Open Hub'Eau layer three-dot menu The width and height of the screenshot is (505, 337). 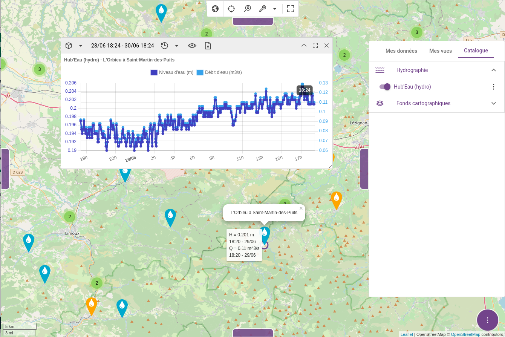pyautogui.click(x=494, y=87)
